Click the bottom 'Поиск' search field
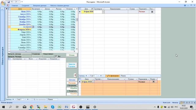Image resolution: width=196 pixels, height=110 pixels. pos(52,99)
